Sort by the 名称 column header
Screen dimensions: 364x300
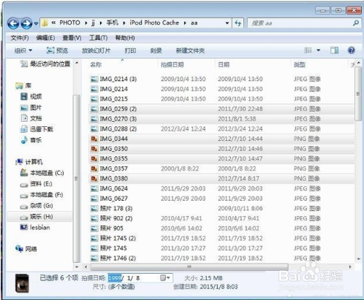point(96,65)
